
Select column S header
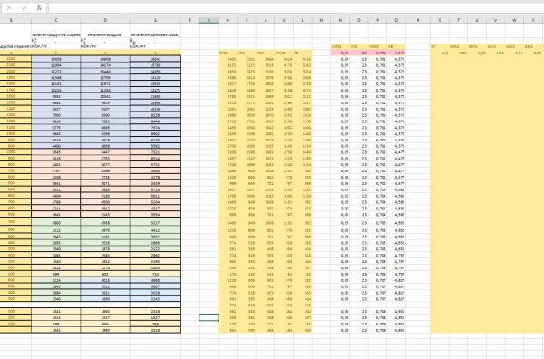coord(439,20)
